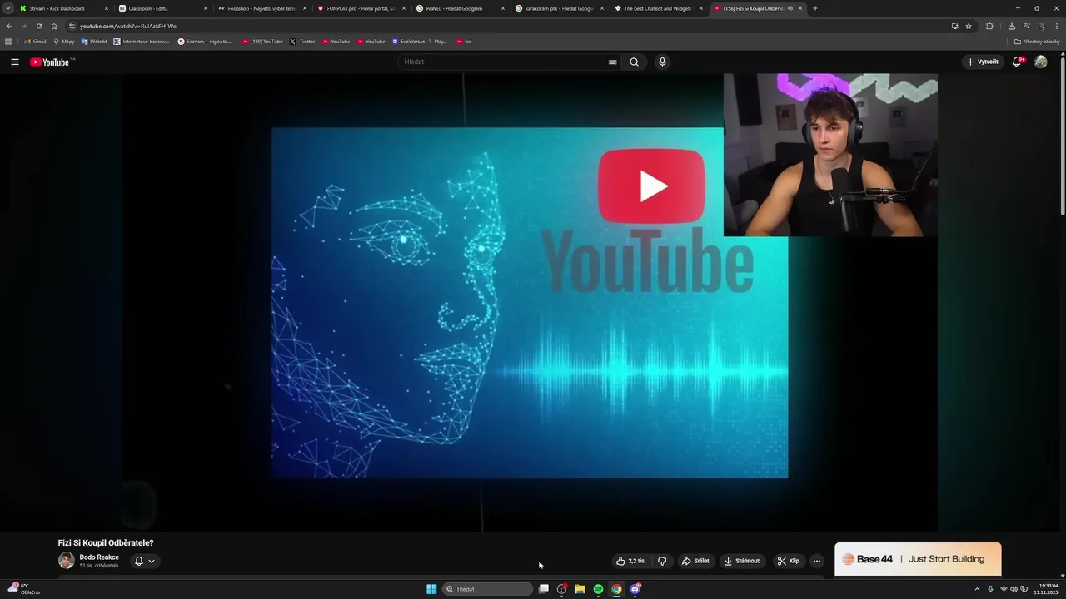Viewport: 1066px width, 599px height.
Task: Click the video player to toggle playback
Action: (530, 303)
